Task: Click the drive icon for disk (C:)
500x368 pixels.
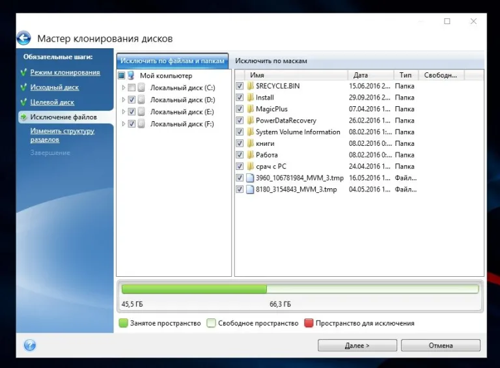Action: tap(141, 87)
